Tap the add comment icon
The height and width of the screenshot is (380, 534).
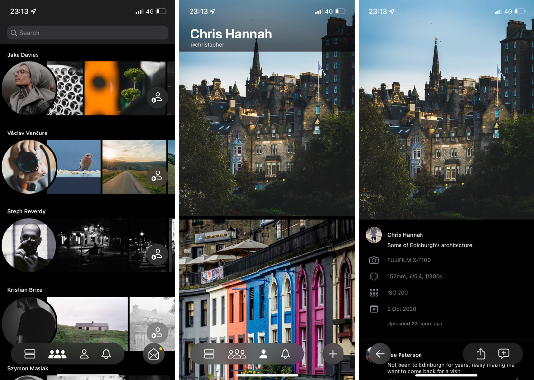pyautogui.click(x=504, y=354)
